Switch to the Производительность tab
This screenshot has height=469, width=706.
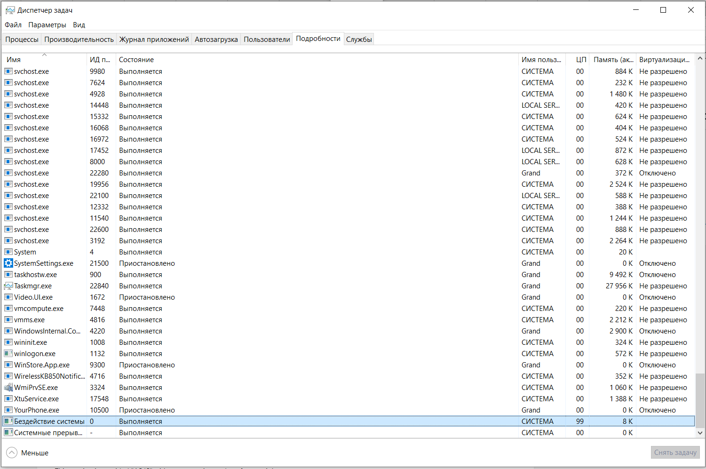coord(79,39)
